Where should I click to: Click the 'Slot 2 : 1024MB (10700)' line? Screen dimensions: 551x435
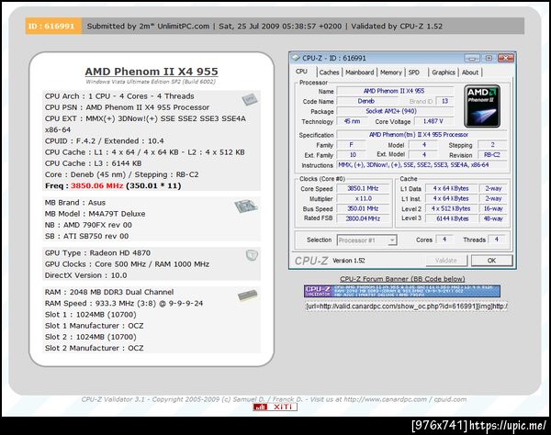pos(91,337)
